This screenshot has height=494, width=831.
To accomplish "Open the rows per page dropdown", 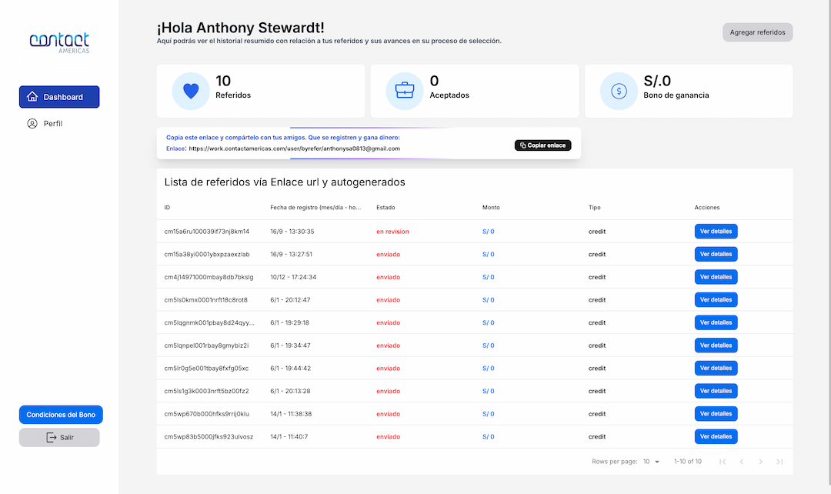I will tap(651, 462).
